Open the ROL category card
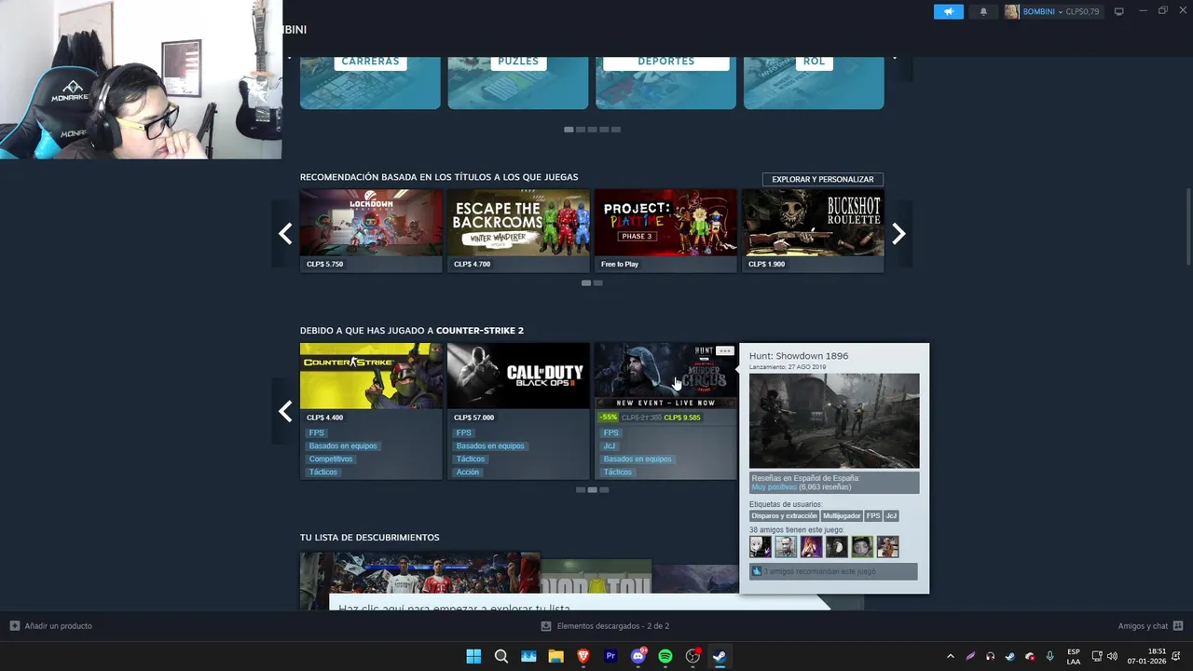 click(814, 82)
